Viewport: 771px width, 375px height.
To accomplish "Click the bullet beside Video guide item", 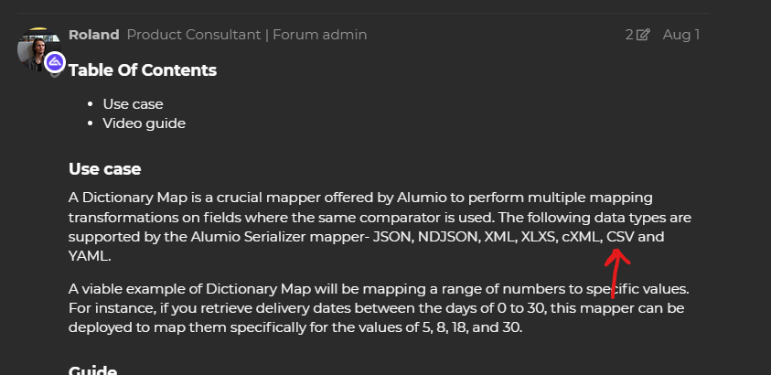I will click(90, 123).
